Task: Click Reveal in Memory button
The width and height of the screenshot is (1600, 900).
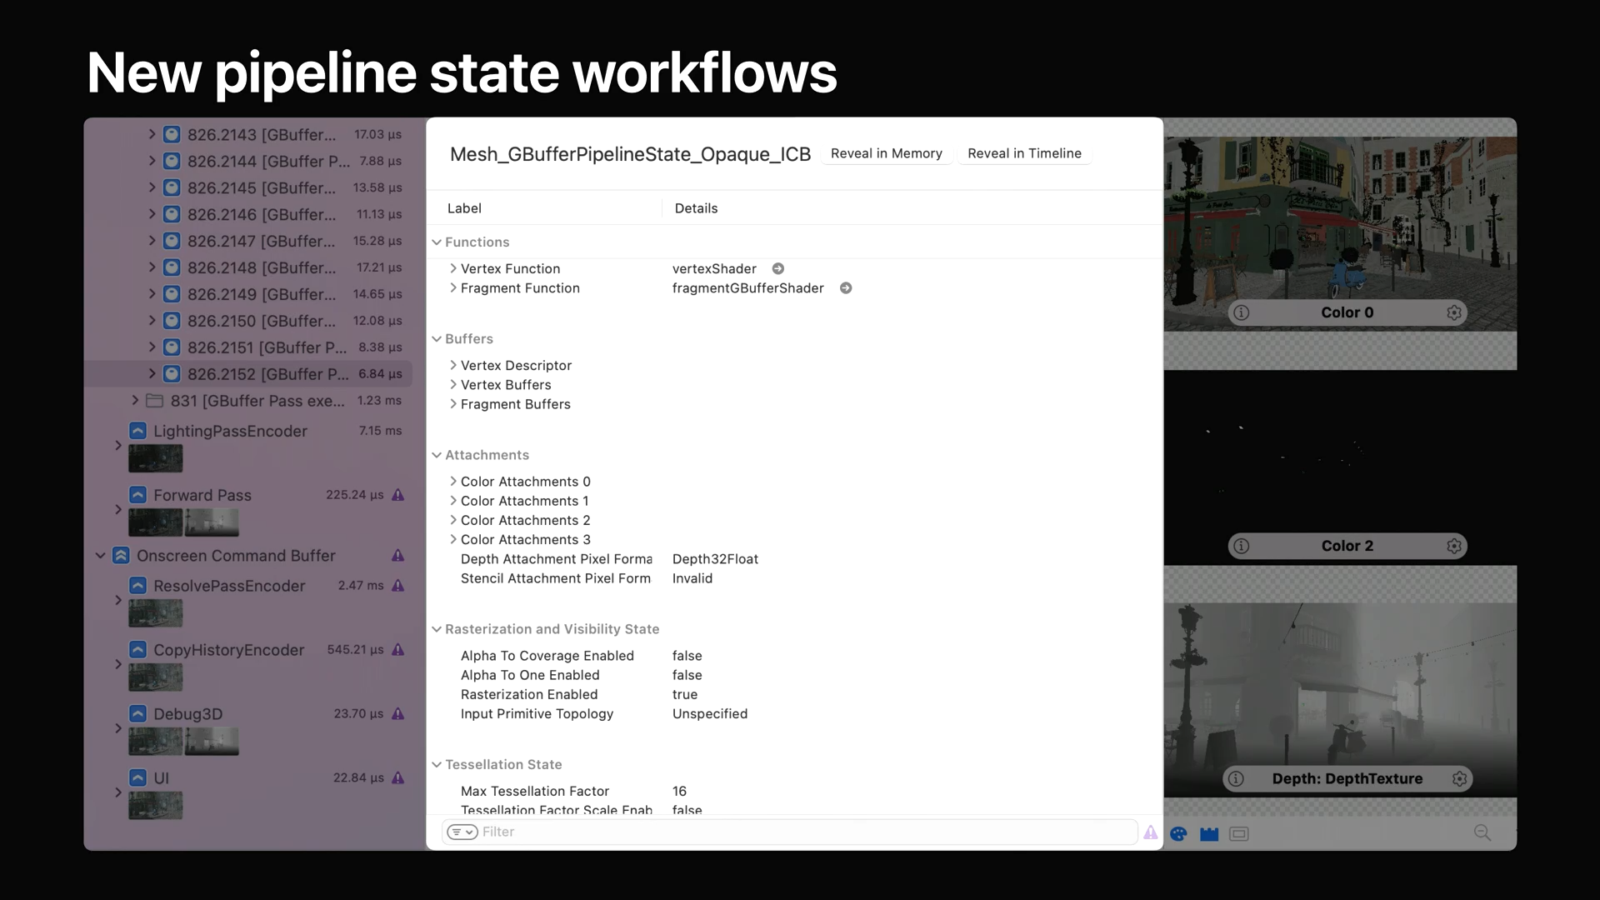Action: click(x=886, y=153)
